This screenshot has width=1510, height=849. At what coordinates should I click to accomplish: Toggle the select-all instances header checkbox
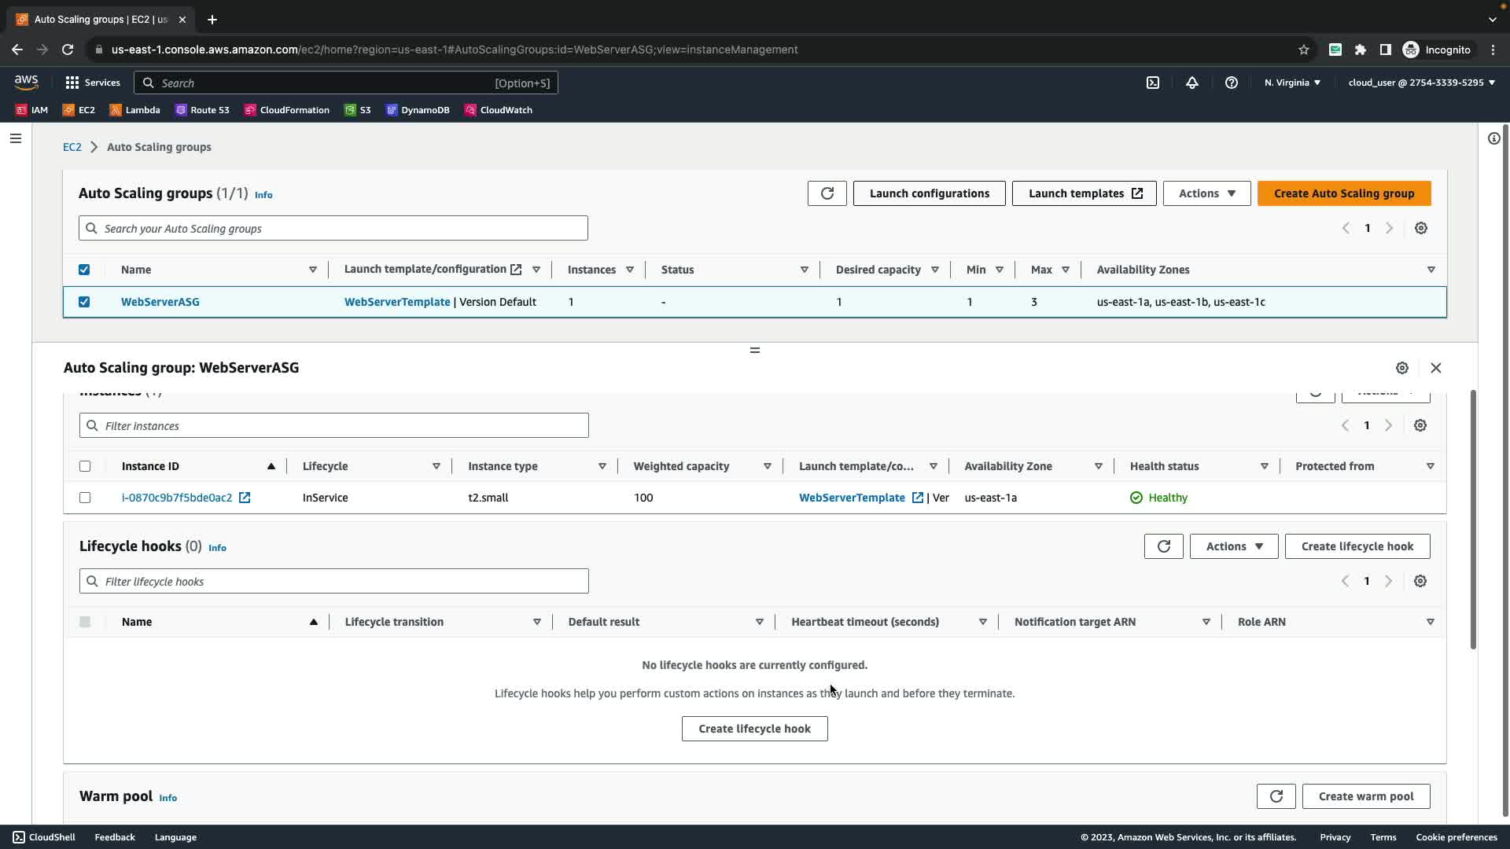85,466
